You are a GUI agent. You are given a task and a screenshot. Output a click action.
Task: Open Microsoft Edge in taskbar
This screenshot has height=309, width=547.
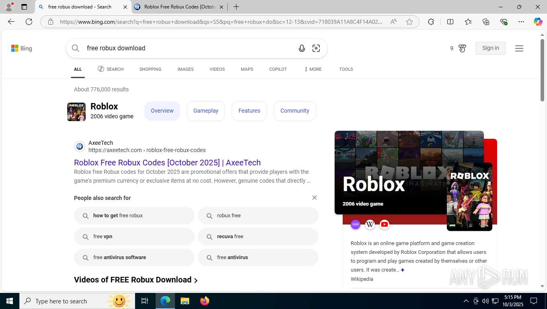[165, 301]
